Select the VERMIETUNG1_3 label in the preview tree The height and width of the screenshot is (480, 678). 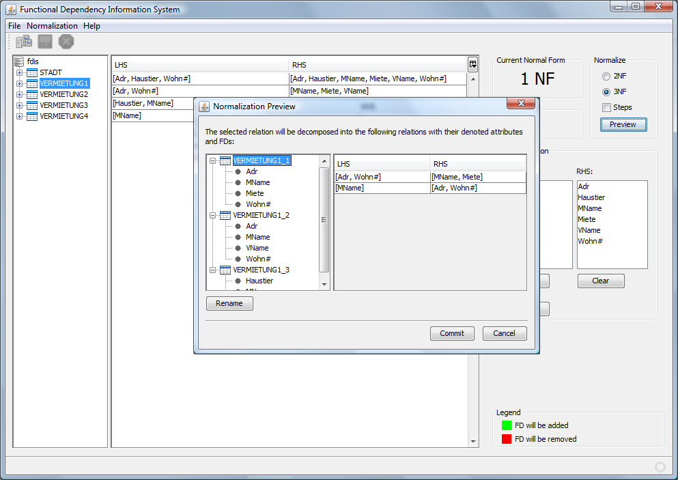[262, 270]
